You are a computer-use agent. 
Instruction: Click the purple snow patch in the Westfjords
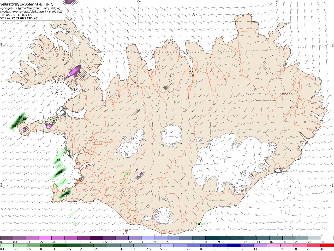[x=74, y=72]
